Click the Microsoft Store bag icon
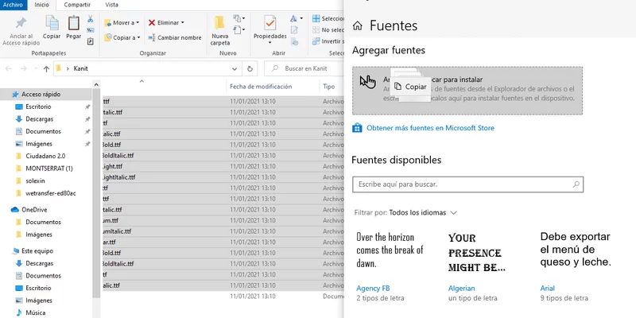The width and height of the screenshot is (636, 318). [357, 128]
